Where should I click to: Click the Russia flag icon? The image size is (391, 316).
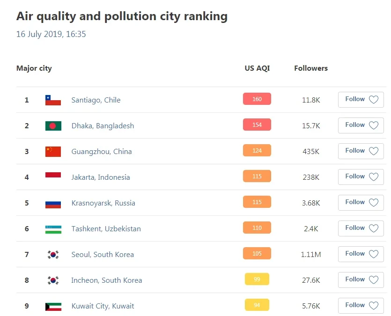pos(53,204)
